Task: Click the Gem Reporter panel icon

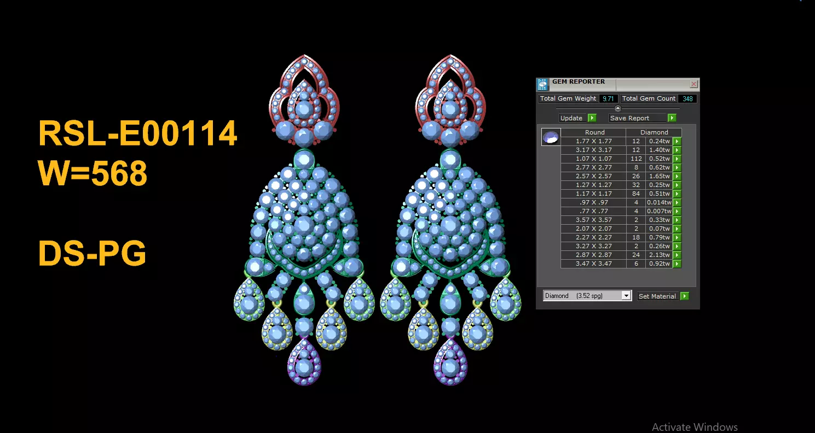Action: click(542, 84)
